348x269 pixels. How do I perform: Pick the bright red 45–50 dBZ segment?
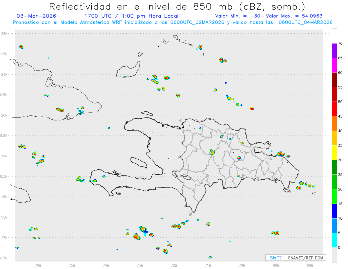pos(334,109)
